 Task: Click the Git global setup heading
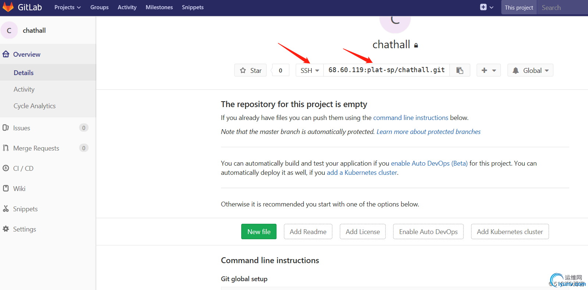pos(244,279)
